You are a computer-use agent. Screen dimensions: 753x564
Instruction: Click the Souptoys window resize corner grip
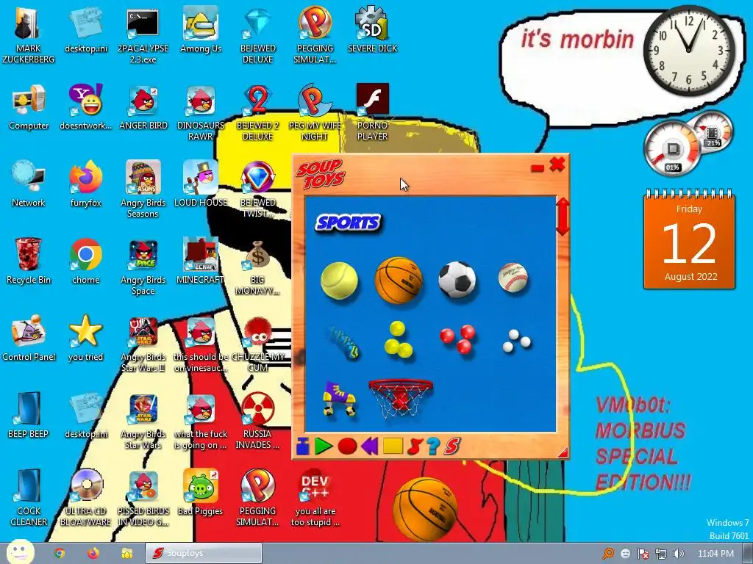(563, 452)
